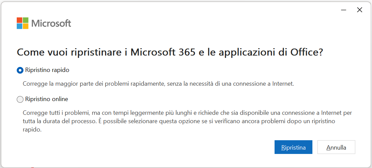Click the red square of the Microsoft logo
The width and height of the screenshot is (372, 168).
(19, 20)
